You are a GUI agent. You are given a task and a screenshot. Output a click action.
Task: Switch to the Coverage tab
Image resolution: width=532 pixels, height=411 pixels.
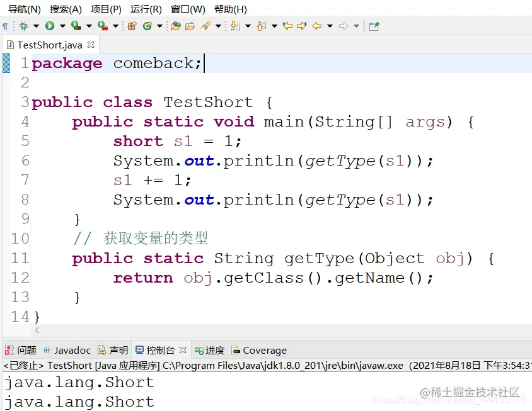point(259,350)
